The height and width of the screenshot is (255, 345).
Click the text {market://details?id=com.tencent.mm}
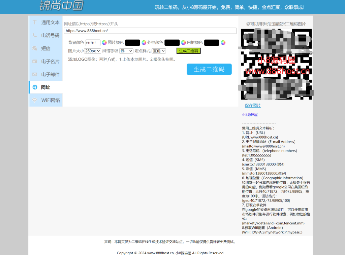point(273,223)
